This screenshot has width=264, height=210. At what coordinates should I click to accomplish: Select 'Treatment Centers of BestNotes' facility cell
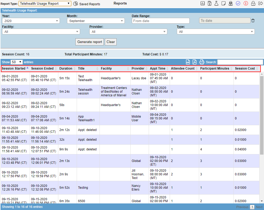(115, 92)
